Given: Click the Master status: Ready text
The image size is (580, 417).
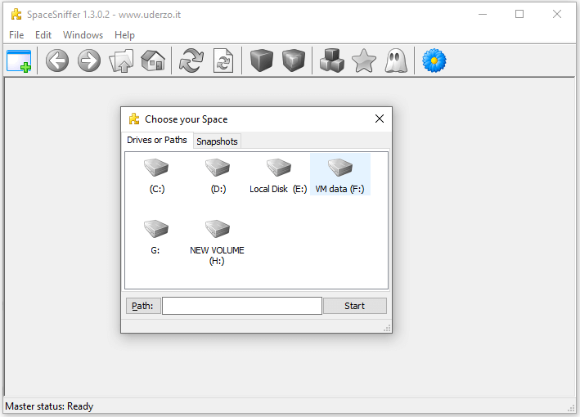Looking at the screenshot, I should tap(49, 406).
